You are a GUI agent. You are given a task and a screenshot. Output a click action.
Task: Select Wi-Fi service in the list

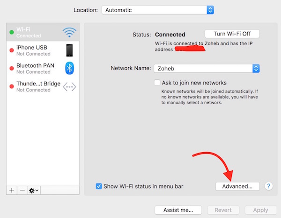pyautogui.click(x=33, y=32)
